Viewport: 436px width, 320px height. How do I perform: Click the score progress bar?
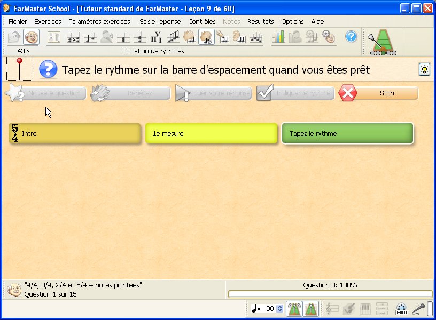pos(330,294)
